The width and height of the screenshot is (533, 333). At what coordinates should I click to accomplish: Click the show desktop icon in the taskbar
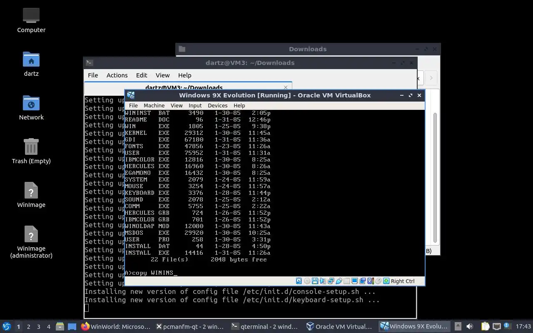(x=72, y=327)
